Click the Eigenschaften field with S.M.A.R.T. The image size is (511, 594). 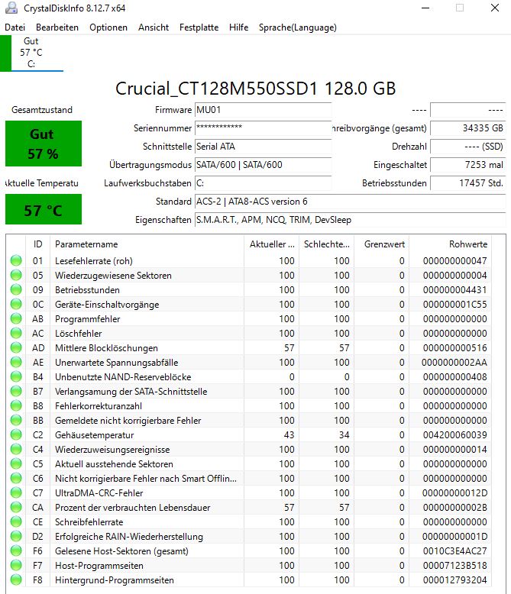(x=351, y=220)
